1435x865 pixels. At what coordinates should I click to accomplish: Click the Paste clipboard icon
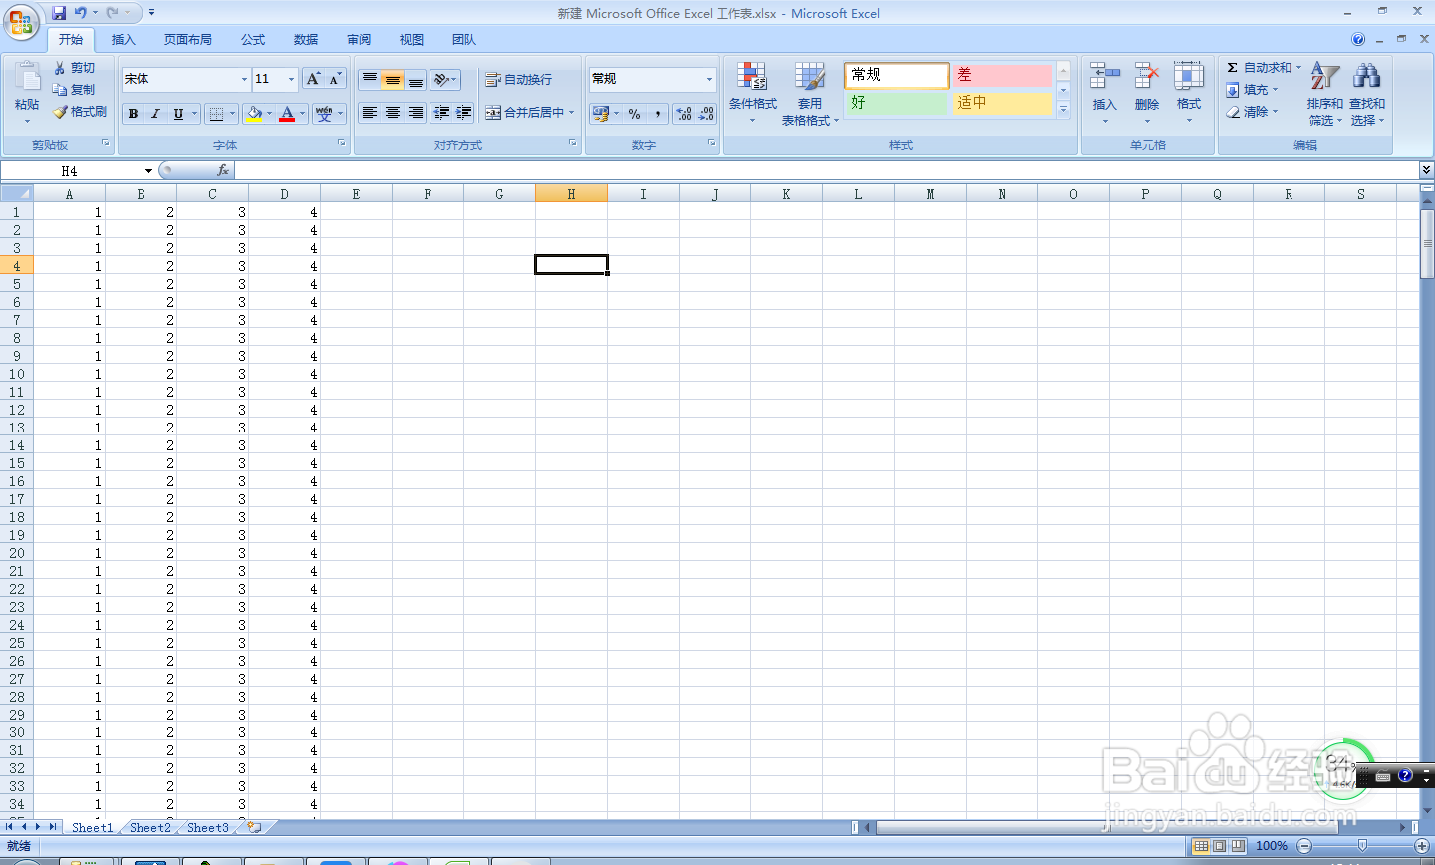[x=27, y=77]
